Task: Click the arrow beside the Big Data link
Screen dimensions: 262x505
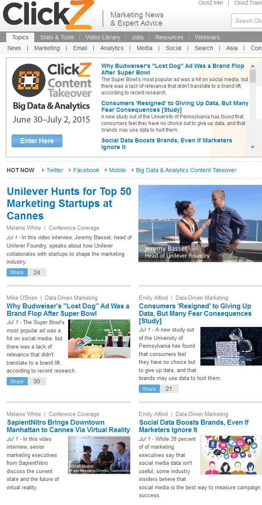Action: pyautogui.click(x=133, y=170)
